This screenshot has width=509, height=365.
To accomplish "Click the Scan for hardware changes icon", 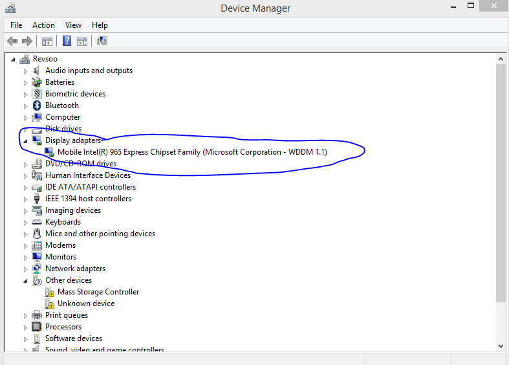I will coord(102,41).
